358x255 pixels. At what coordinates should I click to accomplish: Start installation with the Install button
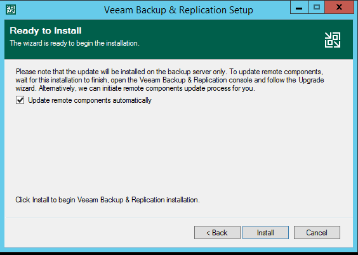coord(265,232)
